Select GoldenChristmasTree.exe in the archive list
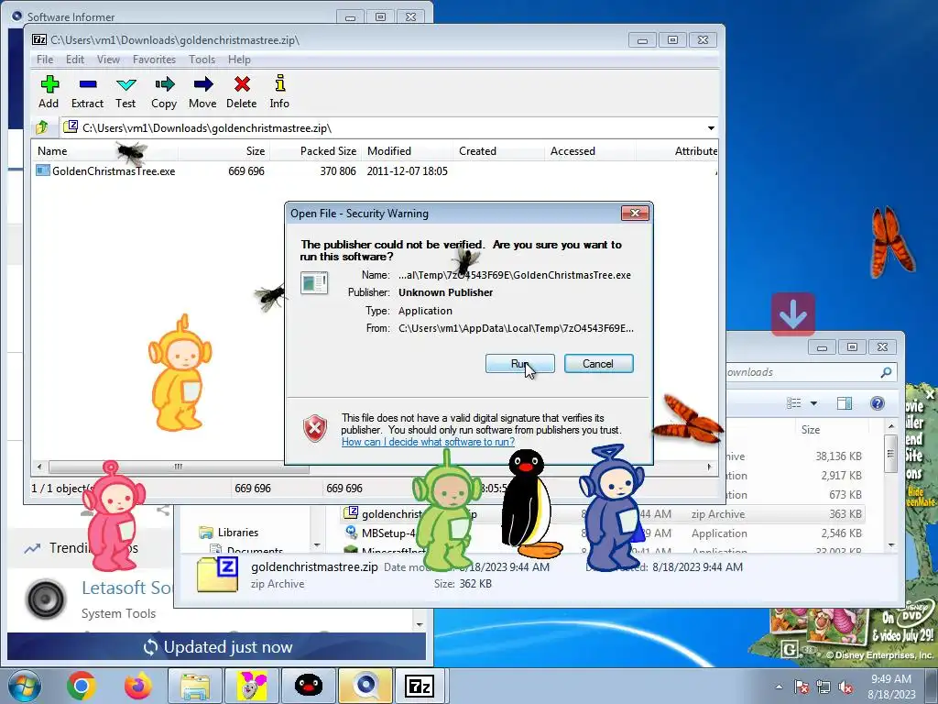Viewport: 938px width, 704px height. pyautogui.click(x=114, y=171)
